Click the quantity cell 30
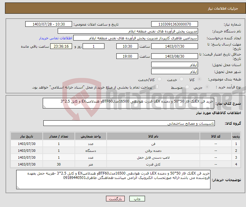Screen dimensions: 246x207 pos(59,165)
